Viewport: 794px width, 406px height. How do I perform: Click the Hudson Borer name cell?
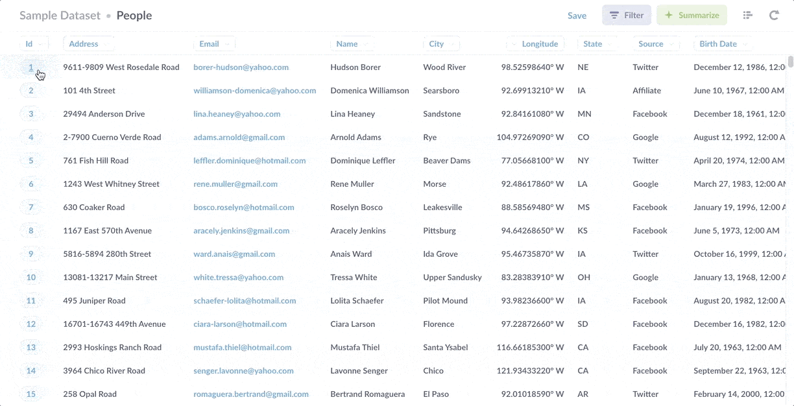pos(355,67)
